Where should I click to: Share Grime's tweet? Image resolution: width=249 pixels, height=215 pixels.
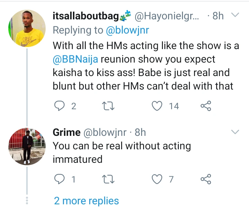tap(205, 179)
